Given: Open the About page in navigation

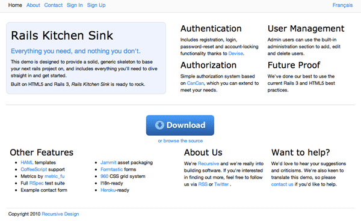Looking at the screenshot, I should 33,5.
